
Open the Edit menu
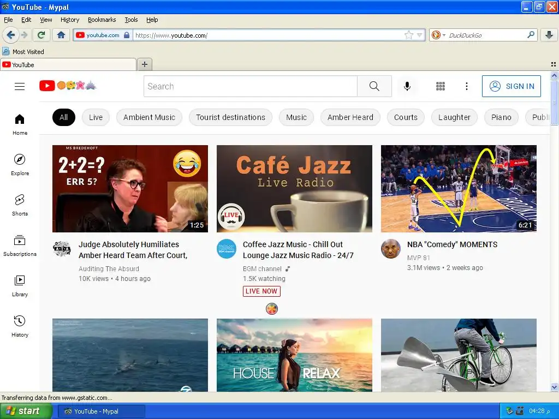[x=26, y=20]
